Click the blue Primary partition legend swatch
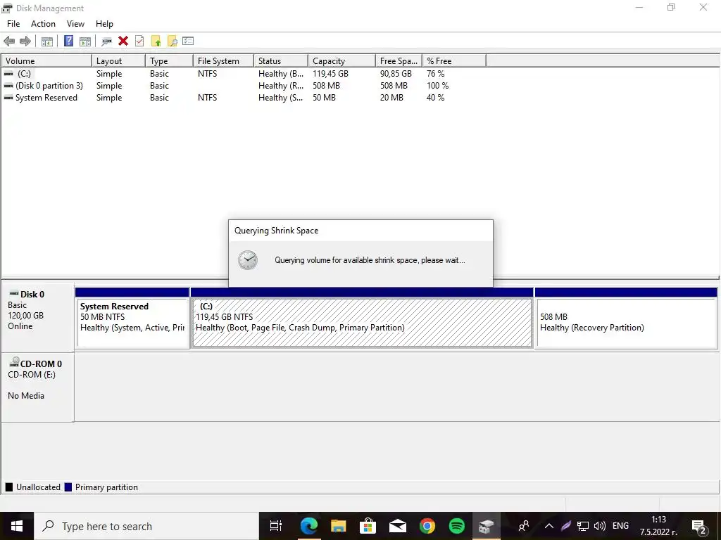 tap(68, 487)
